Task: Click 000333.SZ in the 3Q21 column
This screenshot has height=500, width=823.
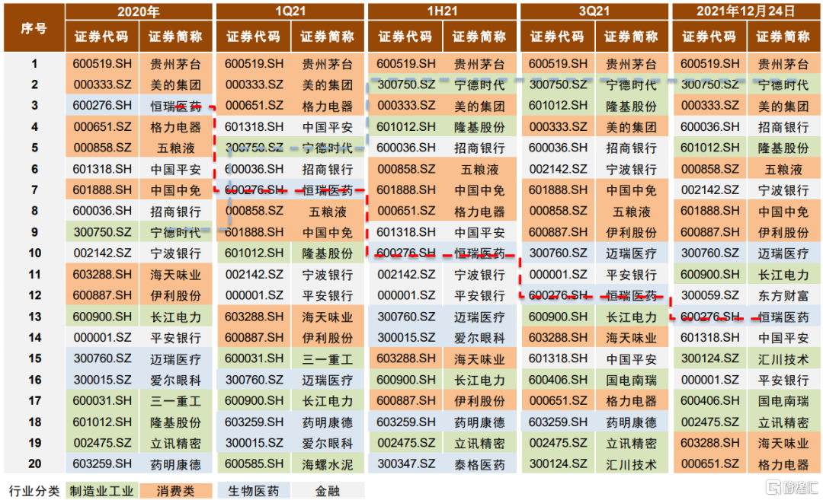Action: pyautogui.click(x=558, y=127)
